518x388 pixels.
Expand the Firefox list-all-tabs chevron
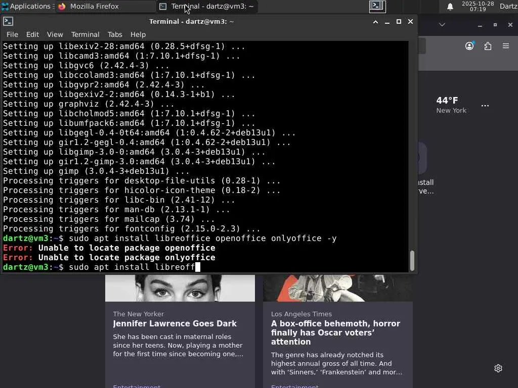tap(442, 25)
